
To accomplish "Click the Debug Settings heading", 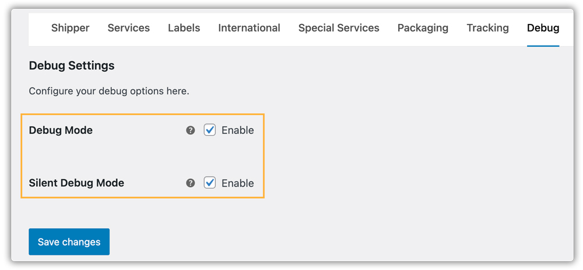I will tap(72, 66).
